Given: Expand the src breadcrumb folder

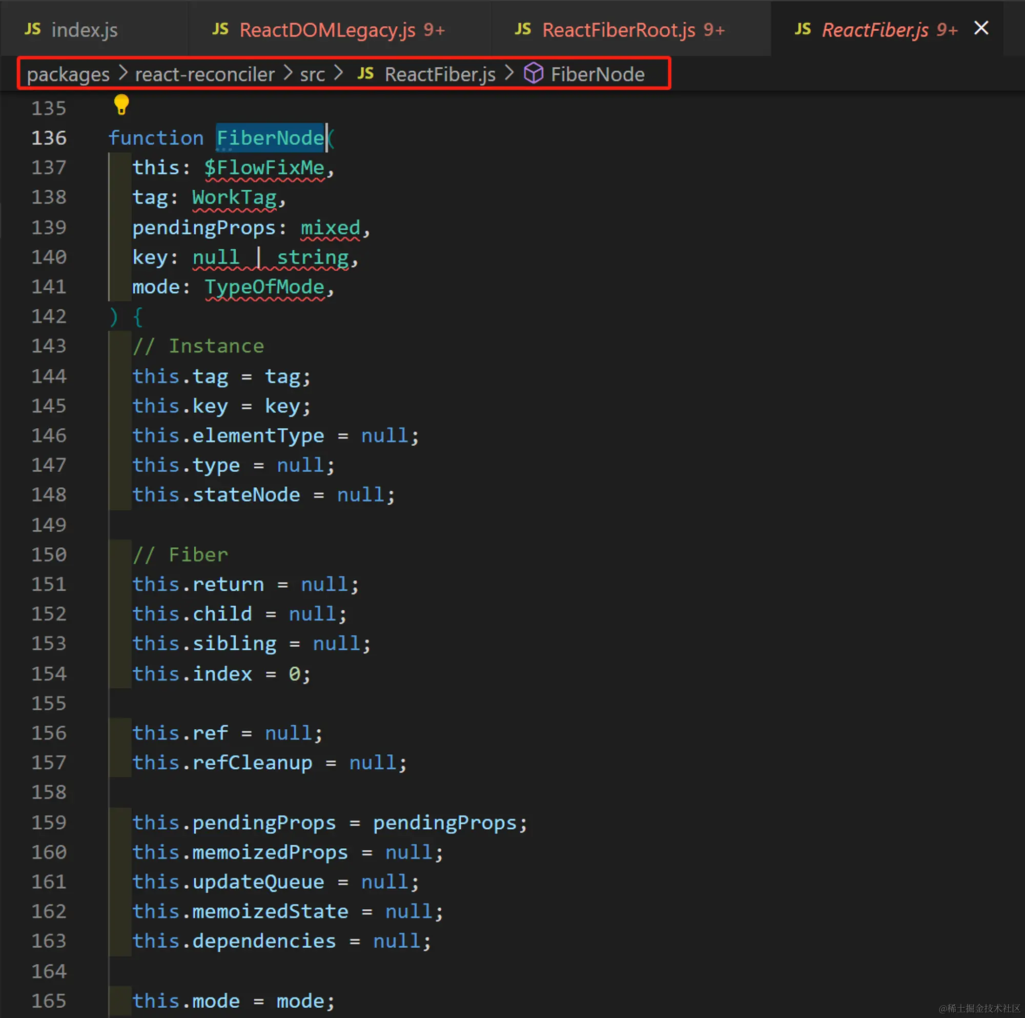Looking at the screenshot, I should pyautogui.click(x=312, y=74).
